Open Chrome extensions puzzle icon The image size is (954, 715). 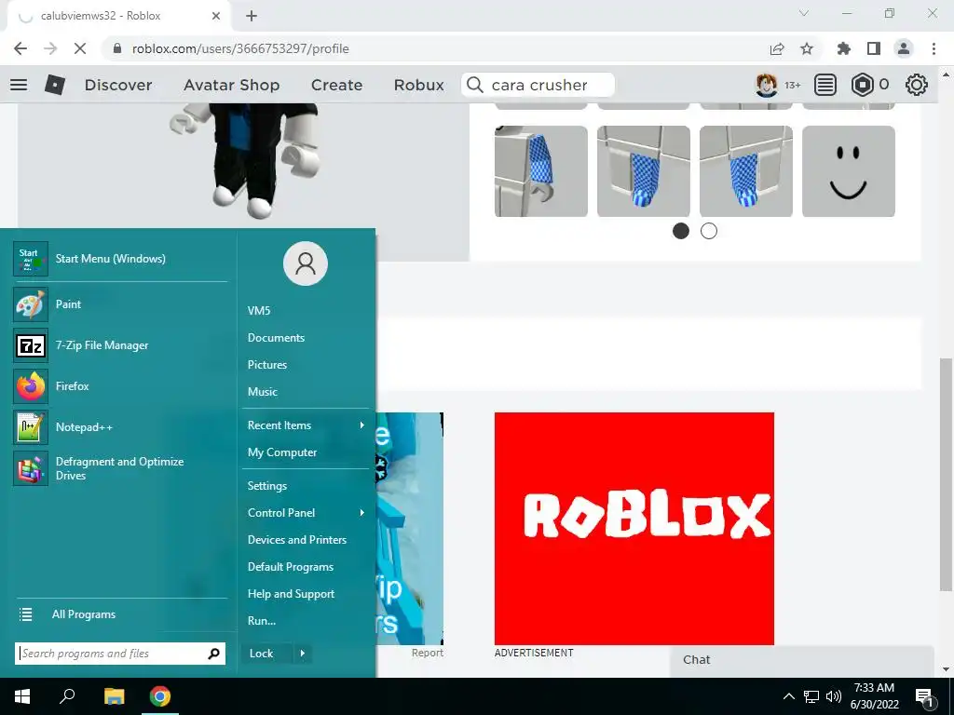click(843, 48)
